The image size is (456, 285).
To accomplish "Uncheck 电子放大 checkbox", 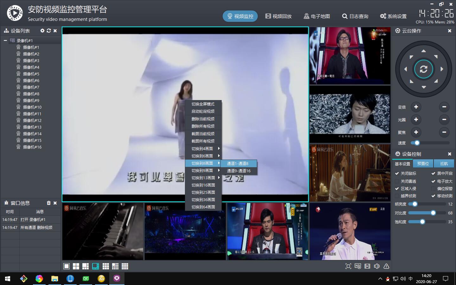I will coord(434,181).
